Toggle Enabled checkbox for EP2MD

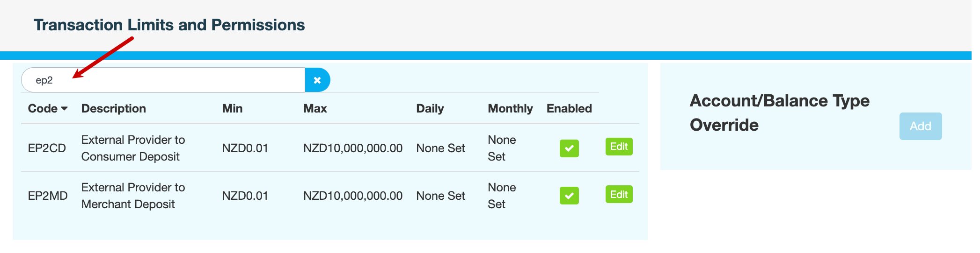[x=569, y=196]
